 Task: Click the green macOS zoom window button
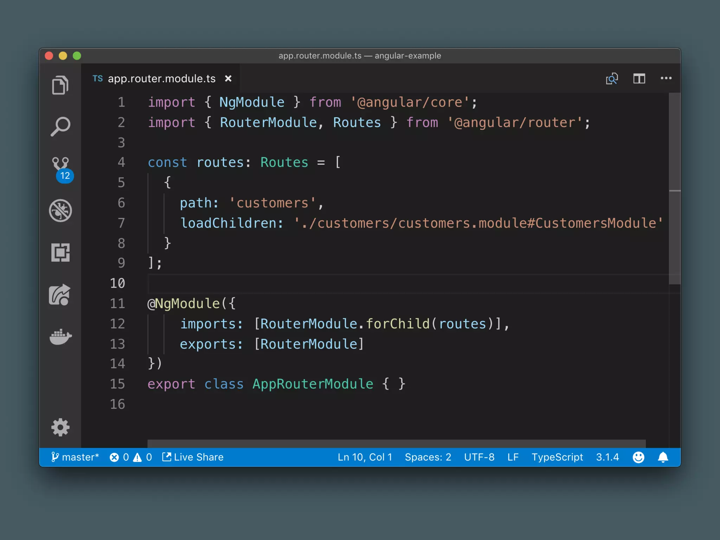[x=77, y=56]
